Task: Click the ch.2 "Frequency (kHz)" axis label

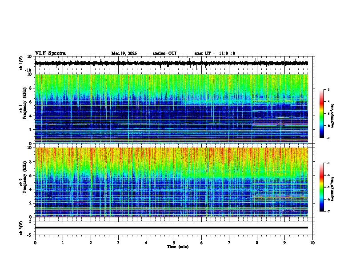Action: click(x=24, y=176)
